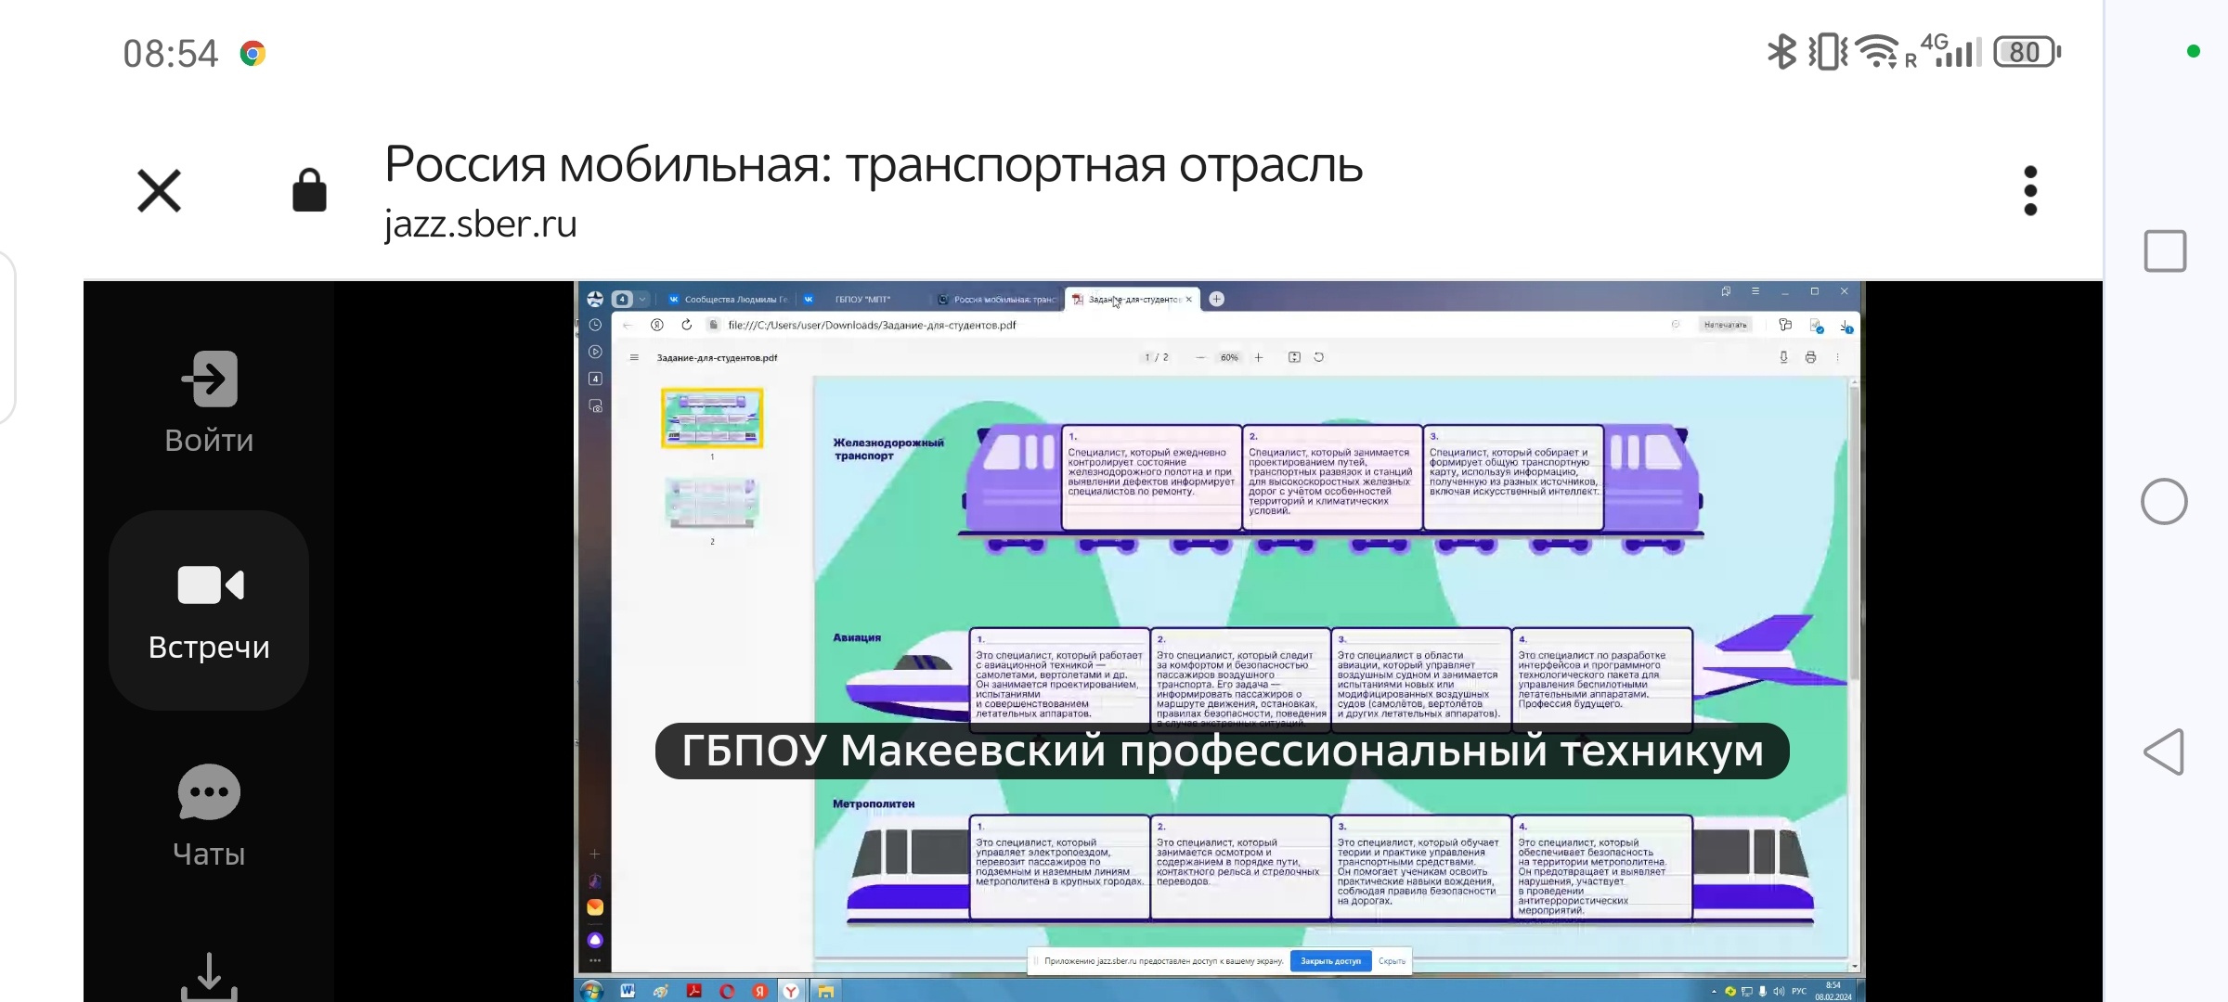Viewport: 2228px width, 1002px height.
Task: Tap the Android home circle button
Action: pos(2164,501)
